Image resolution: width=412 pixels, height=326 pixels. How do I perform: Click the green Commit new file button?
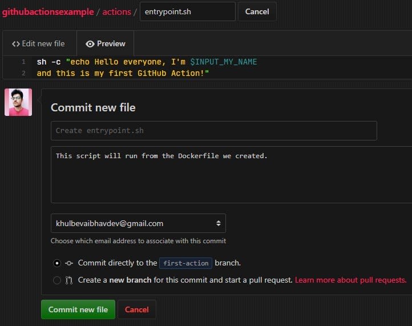pos(78,309)
